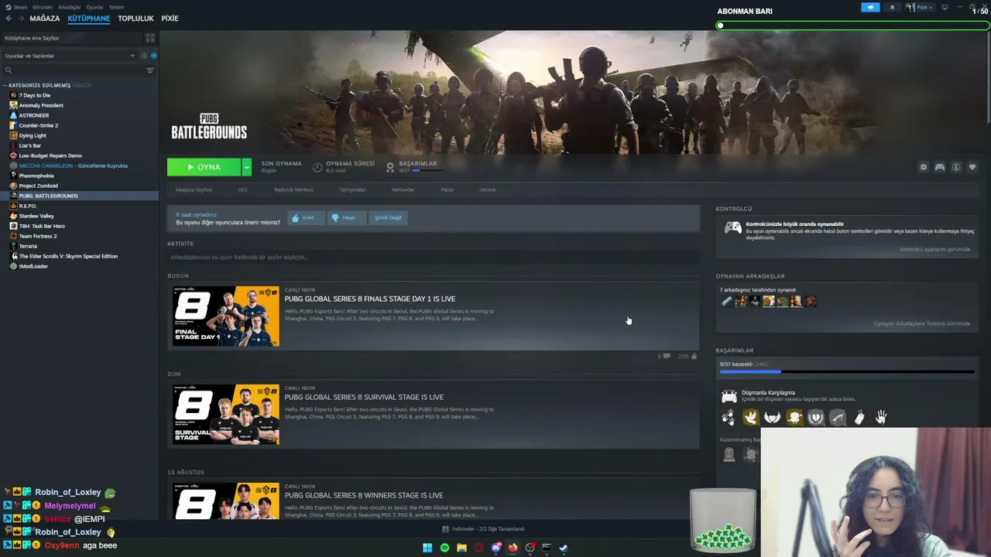Image resolution: width=991 pixels, height=557 pixels.
Task: Click the achievements progress bar in BAŞARIMLAR panel
Action: (846, 372)
